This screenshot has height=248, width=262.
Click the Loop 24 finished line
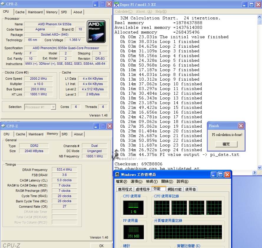161,150
